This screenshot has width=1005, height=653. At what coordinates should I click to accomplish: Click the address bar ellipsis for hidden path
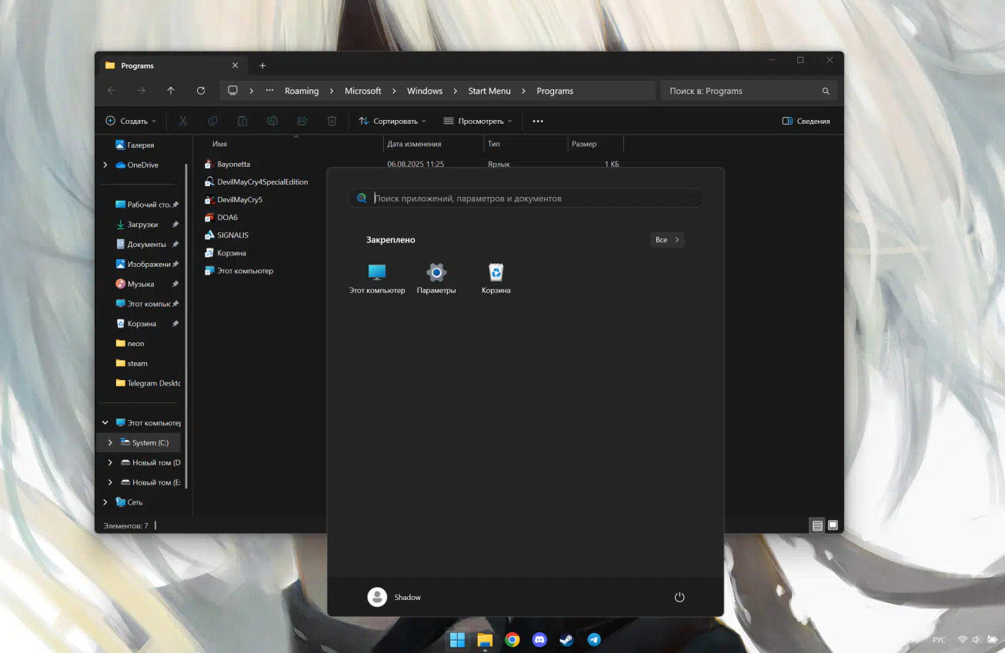tap(269, 91)
